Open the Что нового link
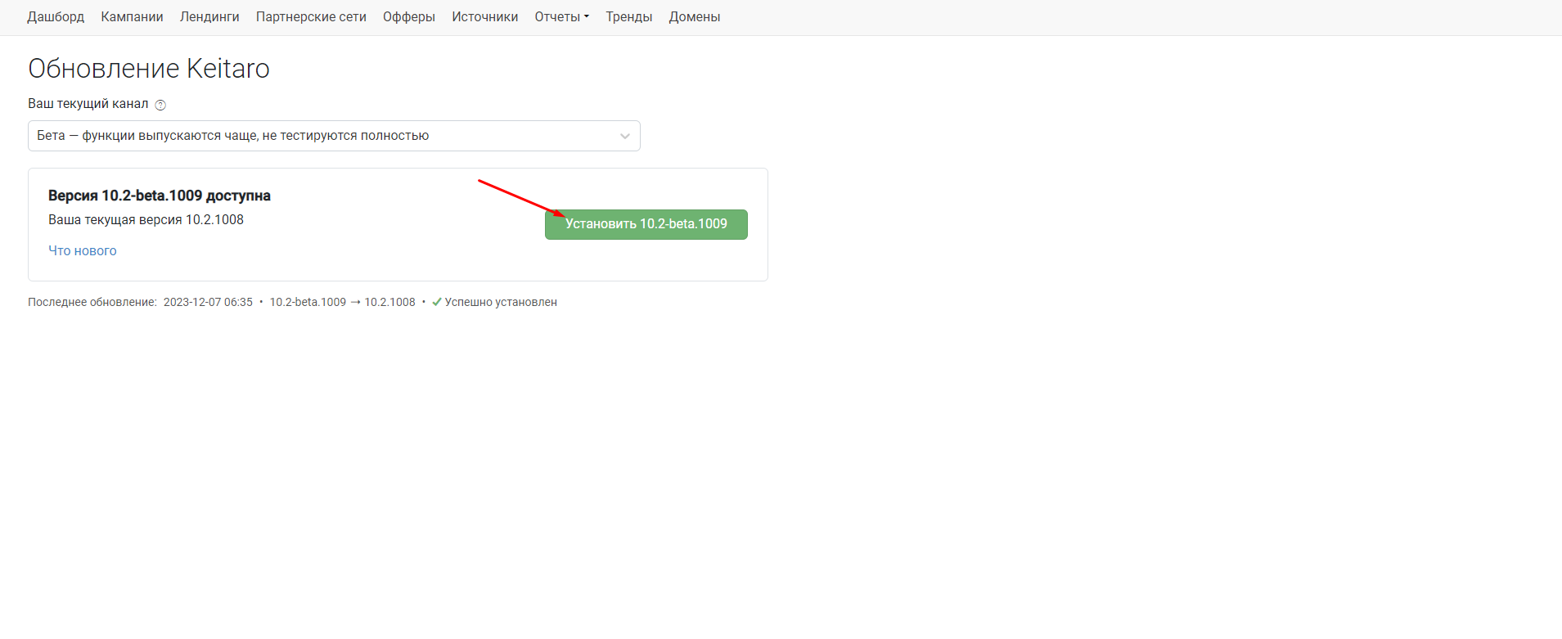This screenshot has width=1562, height=639. coord(82,250)
